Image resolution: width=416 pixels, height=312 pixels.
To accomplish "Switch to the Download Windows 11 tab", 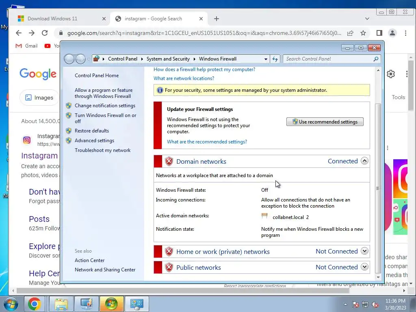I will 62,19.
